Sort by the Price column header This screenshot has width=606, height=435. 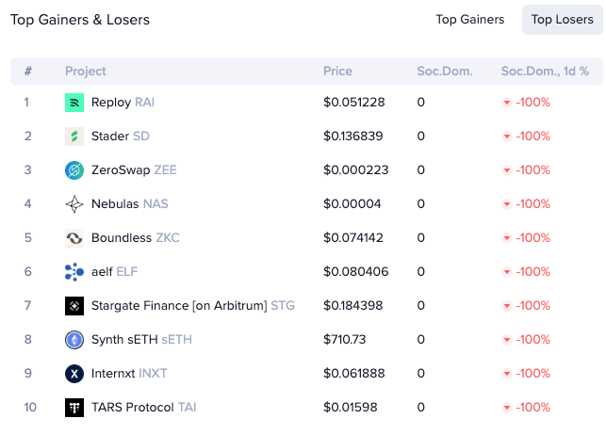coord(337,72)
